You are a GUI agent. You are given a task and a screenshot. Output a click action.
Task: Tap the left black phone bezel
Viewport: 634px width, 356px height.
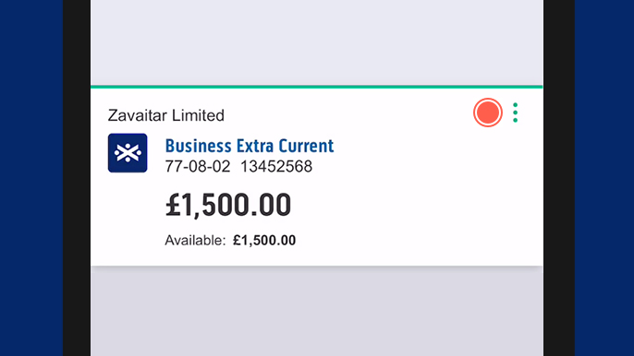click(x=77, y=178)
